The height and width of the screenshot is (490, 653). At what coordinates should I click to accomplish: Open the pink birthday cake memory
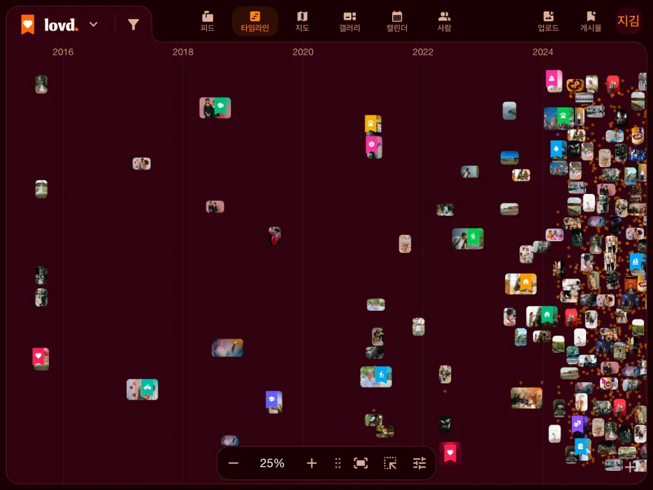click(554, 81)
